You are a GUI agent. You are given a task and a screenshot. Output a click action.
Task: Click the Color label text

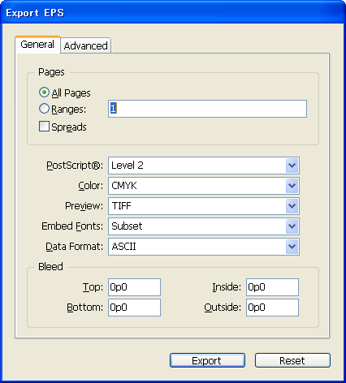91,186
